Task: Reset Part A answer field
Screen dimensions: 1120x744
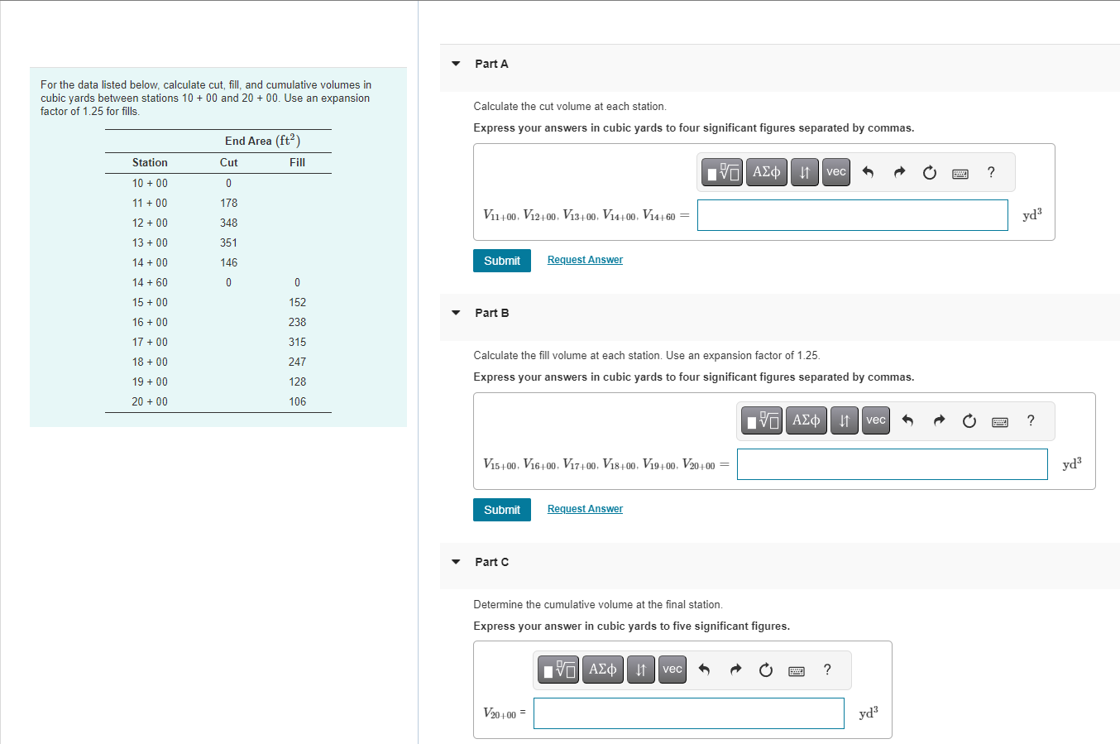Action: coord(930,172)
